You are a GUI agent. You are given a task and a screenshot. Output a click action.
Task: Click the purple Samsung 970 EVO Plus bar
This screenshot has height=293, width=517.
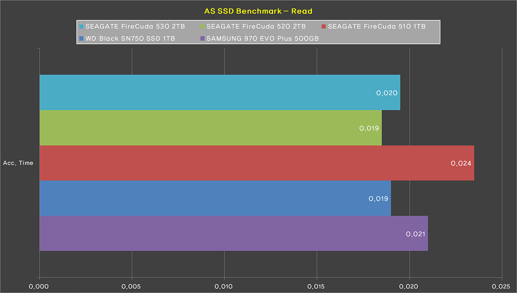pos(234,234)
